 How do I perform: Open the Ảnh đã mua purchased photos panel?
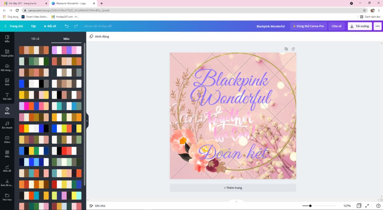[x=7, y=183]
